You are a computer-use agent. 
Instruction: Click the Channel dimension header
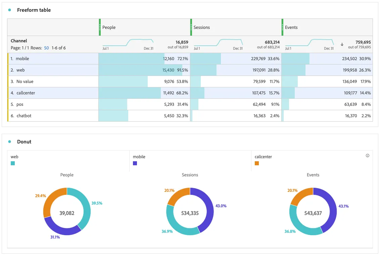[x=19, y=41]
